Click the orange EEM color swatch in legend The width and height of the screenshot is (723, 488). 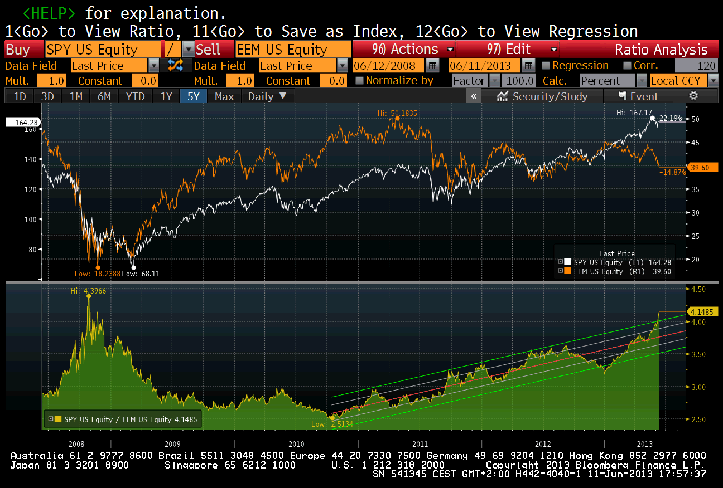point(568,271)
